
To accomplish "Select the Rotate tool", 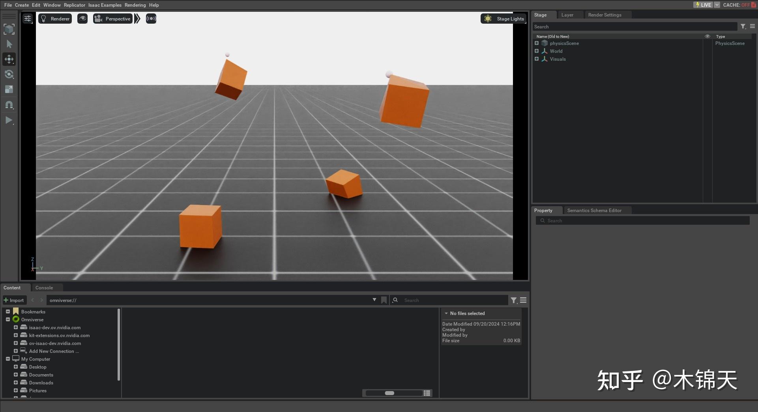I will [9, 74].
